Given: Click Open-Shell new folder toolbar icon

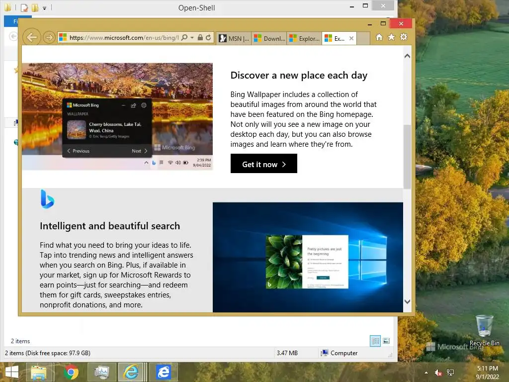Looking at the screenshot, I should point(35,7).
